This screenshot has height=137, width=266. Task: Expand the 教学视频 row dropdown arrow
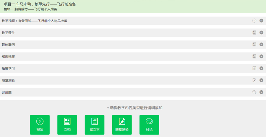(261, 21)
